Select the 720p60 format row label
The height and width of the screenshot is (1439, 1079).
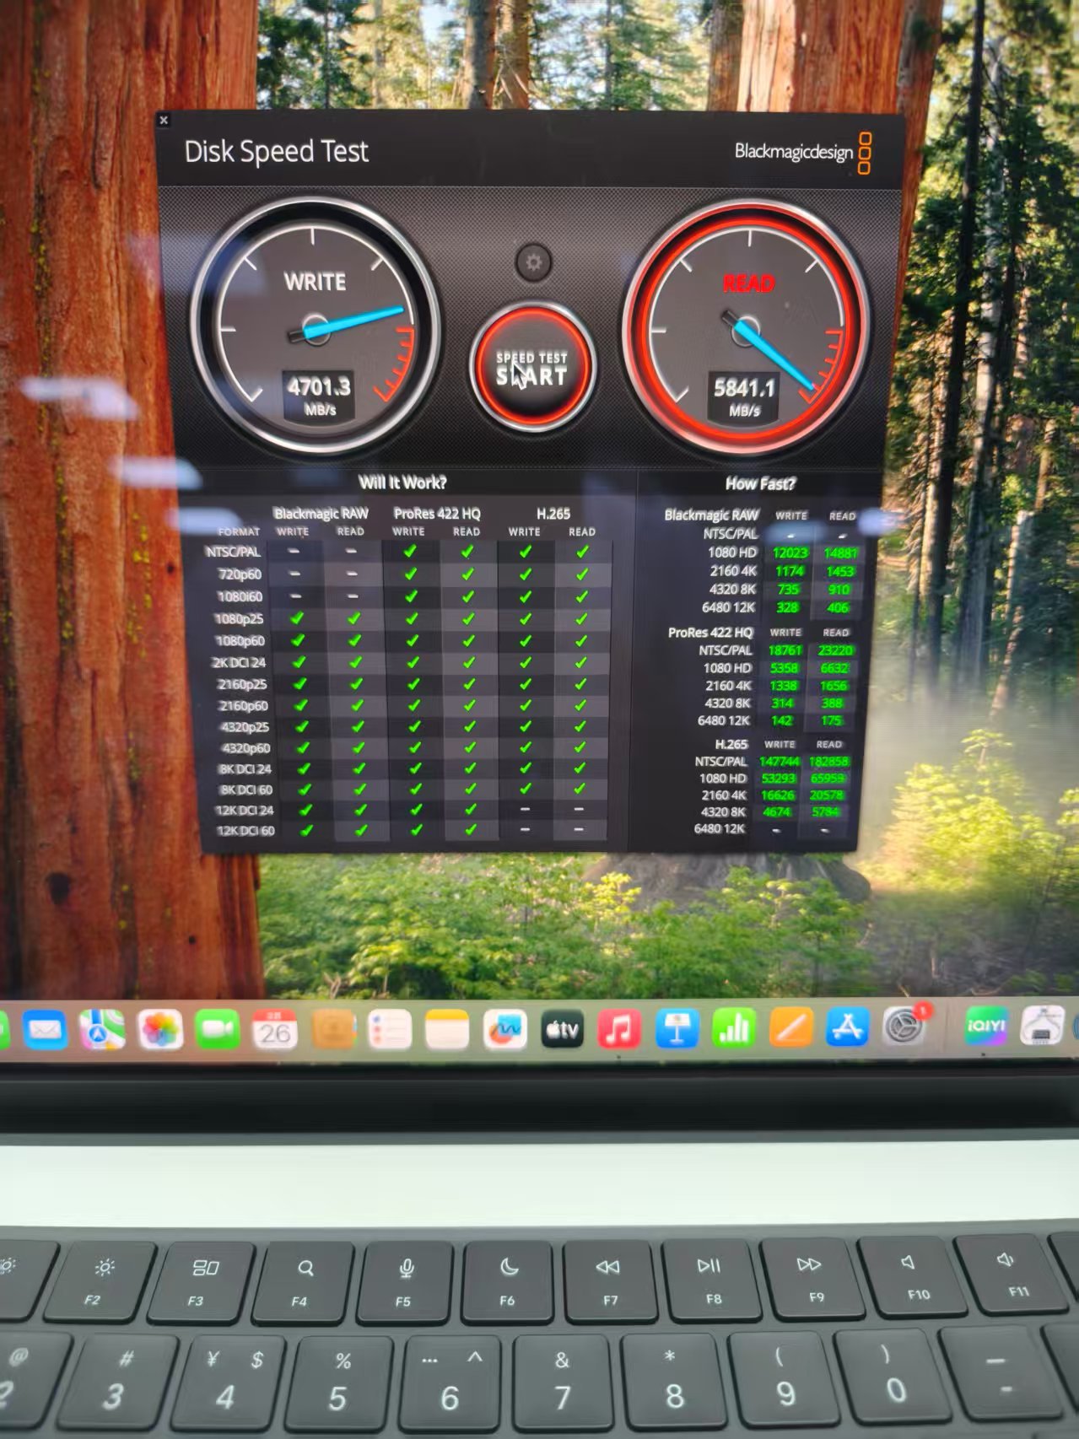pyautogui.click(x=240, y=574)
